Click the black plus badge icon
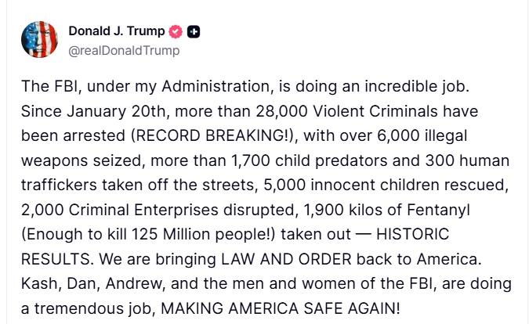 pos(194,31)
